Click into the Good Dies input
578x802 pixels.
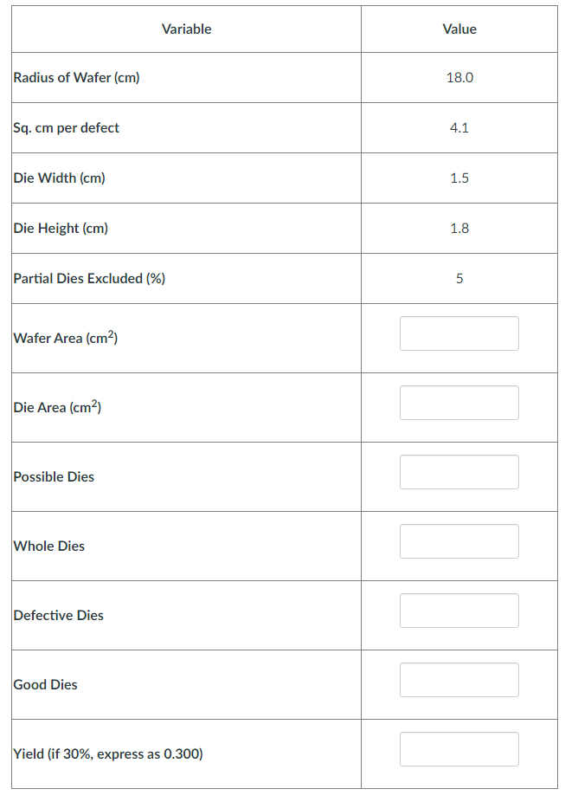(459, 680)
